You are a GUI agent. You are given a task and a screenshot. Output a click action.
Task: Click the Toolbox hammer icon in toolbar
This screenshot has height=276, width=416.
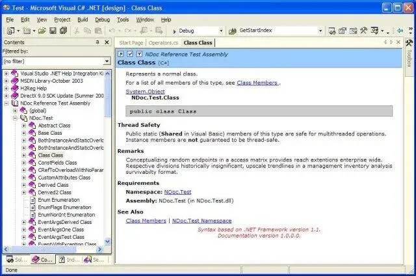(x=363, y=31)
